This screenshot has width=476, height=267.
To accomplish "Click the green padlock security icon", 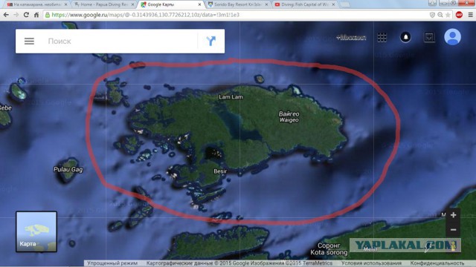I will (x=48, y=15).
